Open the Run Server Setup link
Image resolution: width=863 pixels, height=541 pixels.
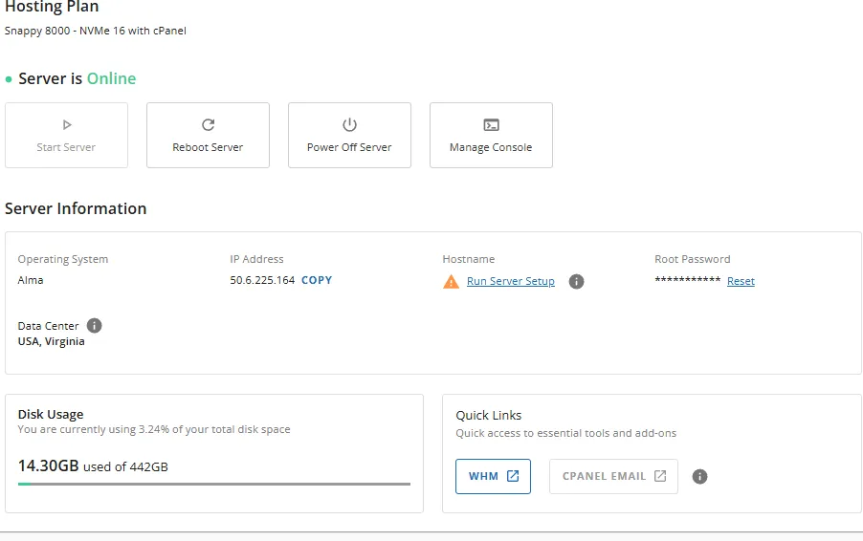[510, 282]
